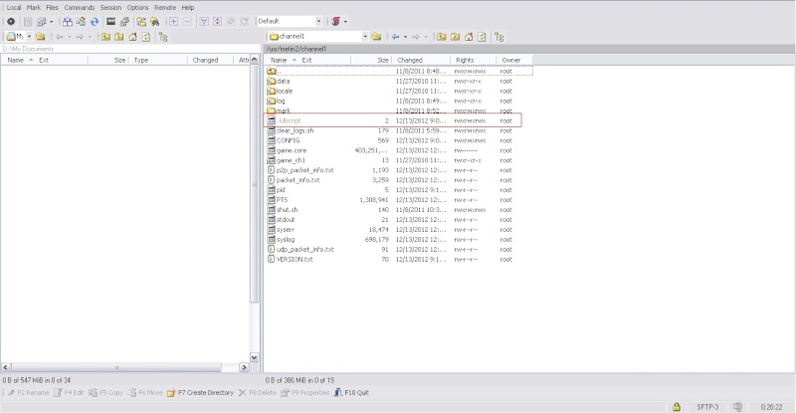Click the F10 Quit button
The image size is (796, 413).
click(x=351, y=393)
